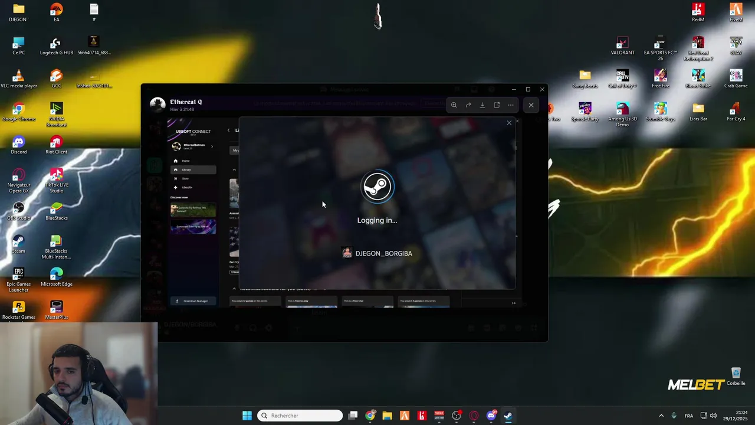Viewport: 755px width, 425px height.
Task: Click the DJEGON_BORGIBA account name in Steam
Action: click(x=384, y=253)
